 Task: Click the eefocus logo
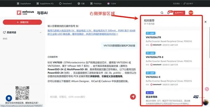click(25, 13)
